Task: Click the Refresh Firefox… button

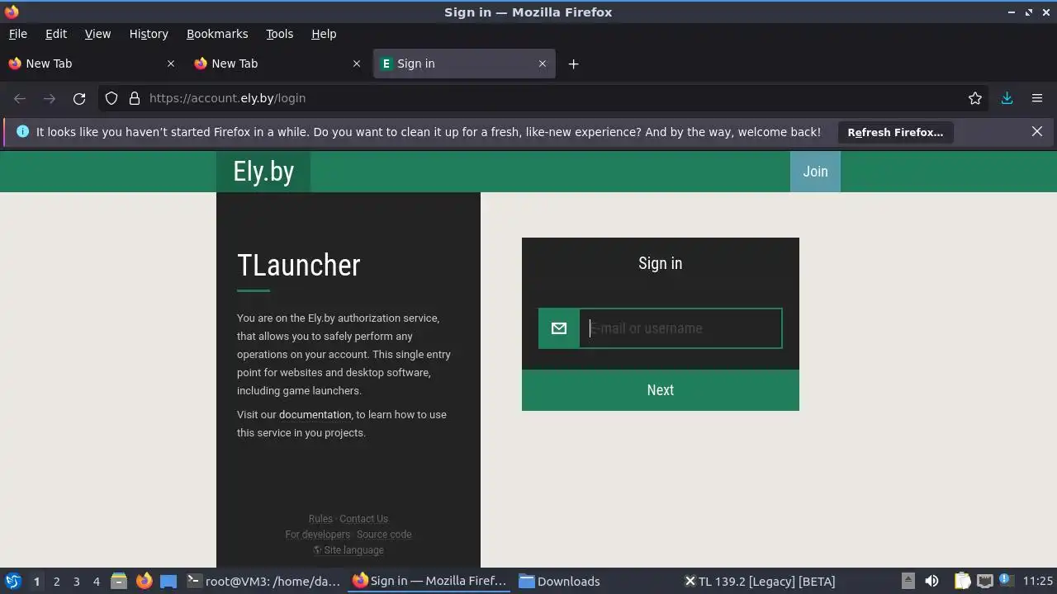Action: tap(895, 132)
